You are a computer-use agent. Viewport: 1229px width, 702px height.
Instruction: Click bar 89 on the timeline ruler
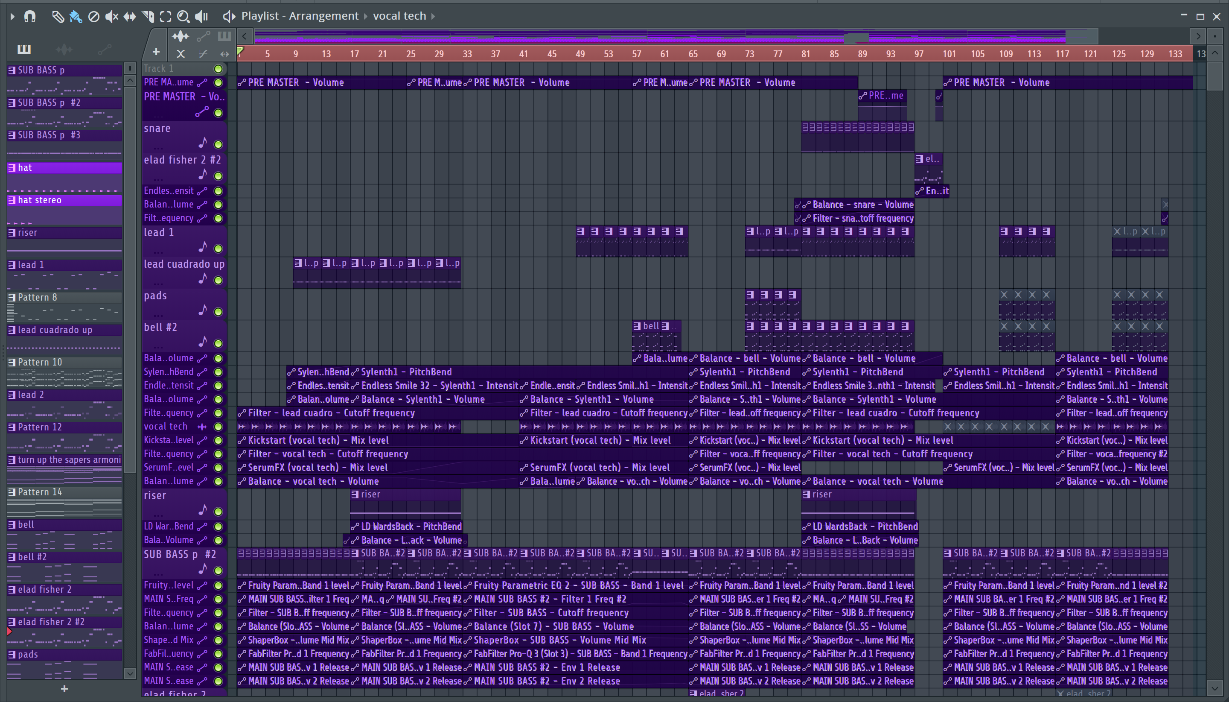point(862,54)
